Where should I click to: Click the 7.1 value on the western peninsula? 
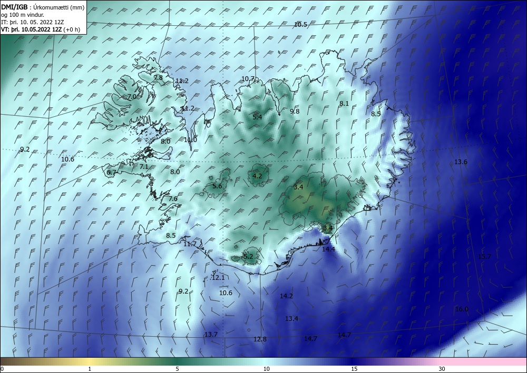click(144, 166)
